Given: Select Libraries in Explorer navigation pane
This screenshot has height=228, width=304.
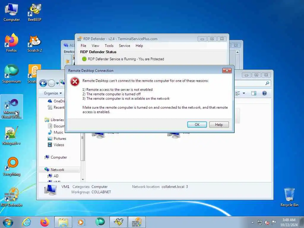Looking at the screenshot, I should click(x=55, y=120).
